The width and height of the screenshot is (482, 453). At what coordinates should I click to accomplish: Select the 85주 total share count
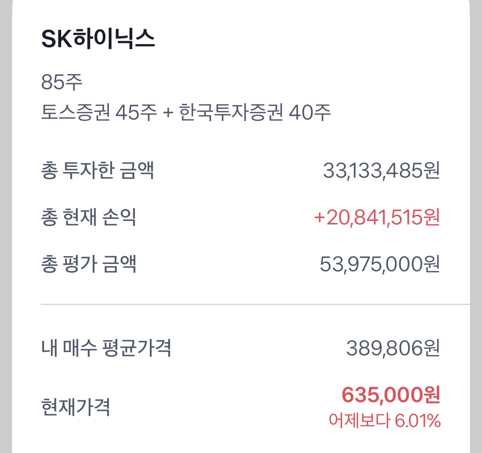coord(62,82)
